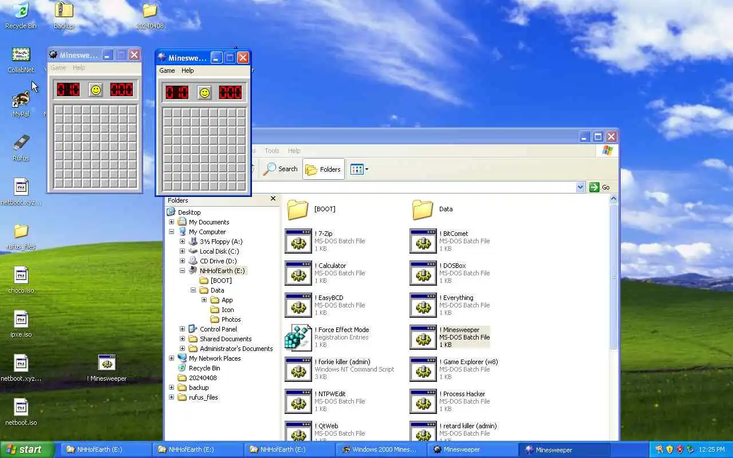
Task: Select the ! Force Effect Mode registry file
Action: (x=327, y=337)
